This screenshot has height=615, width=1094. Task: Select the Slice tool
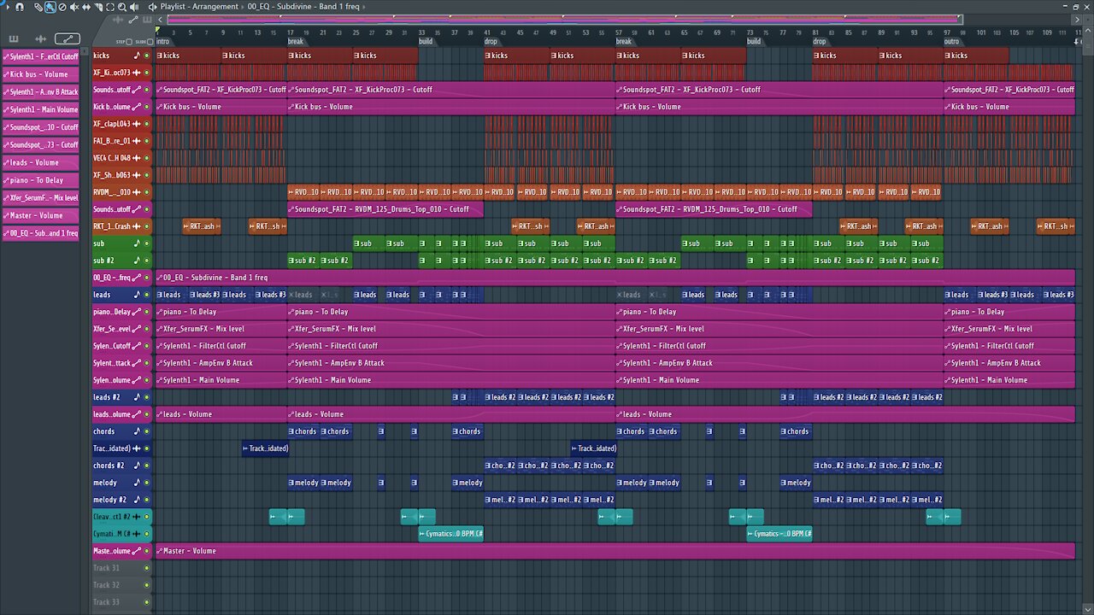tap(98, 7)
